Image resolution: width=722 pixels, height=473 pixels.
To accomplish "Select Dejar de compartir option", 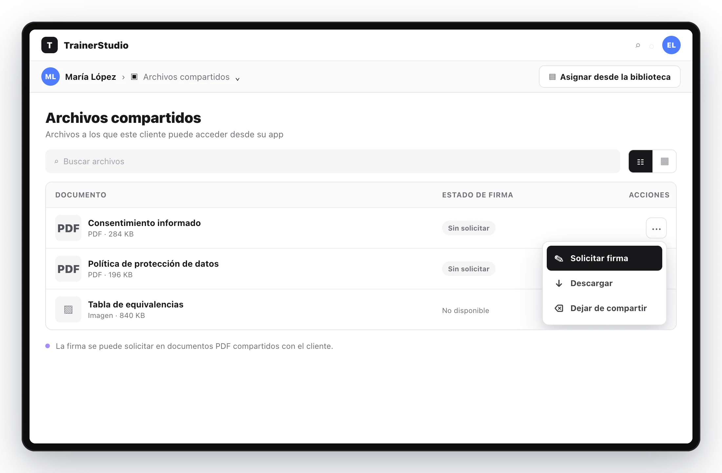I will coord(605,308).
